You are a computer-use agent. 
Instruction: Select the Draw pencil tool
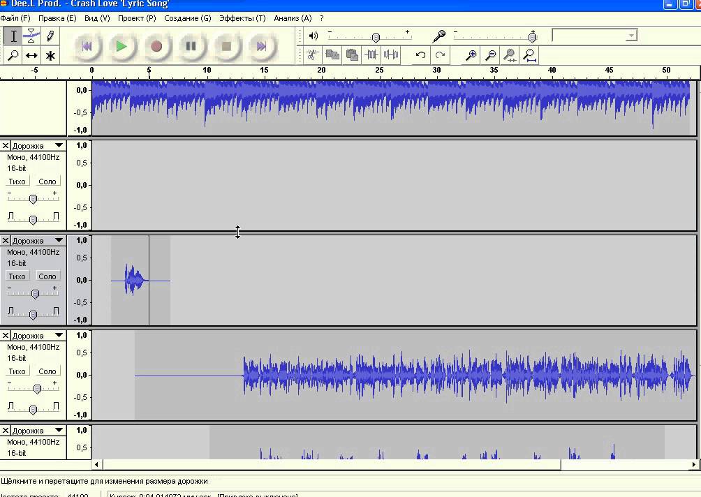click(50, 36)
